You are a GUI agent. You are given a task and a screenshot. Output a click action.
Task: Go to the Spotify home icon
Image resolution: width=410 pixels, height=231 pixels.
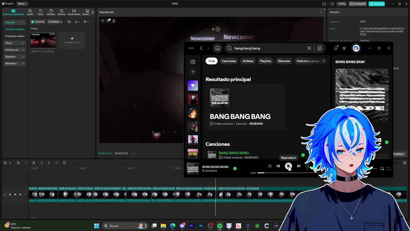(x=217, y=48)
